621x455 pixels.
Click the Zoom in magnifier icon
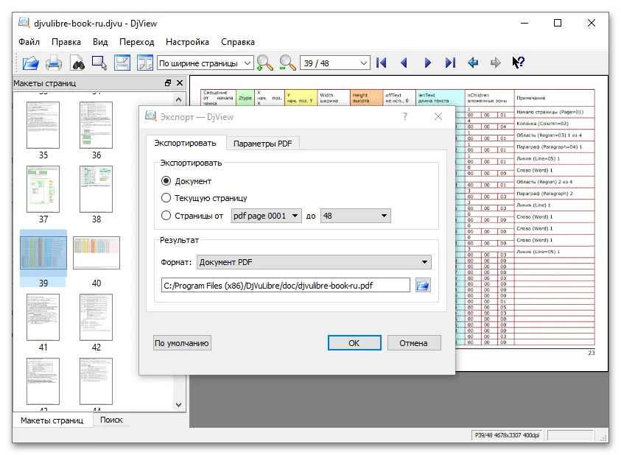(265, 63)
